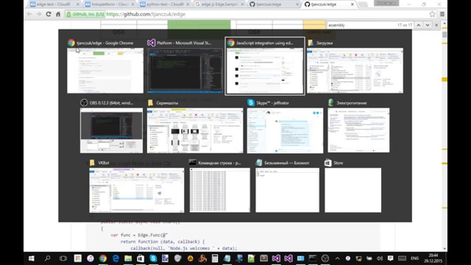Open Skype from the taskbar
The height and width of the screenshot is (265, 471).
click(x=153, y=258)
